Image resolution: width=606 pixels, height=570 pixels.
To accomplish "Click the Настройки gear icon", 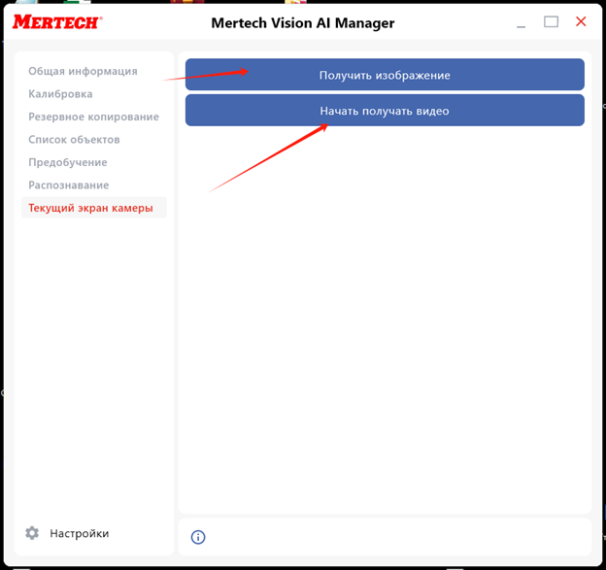I will [x=32, y=533].
